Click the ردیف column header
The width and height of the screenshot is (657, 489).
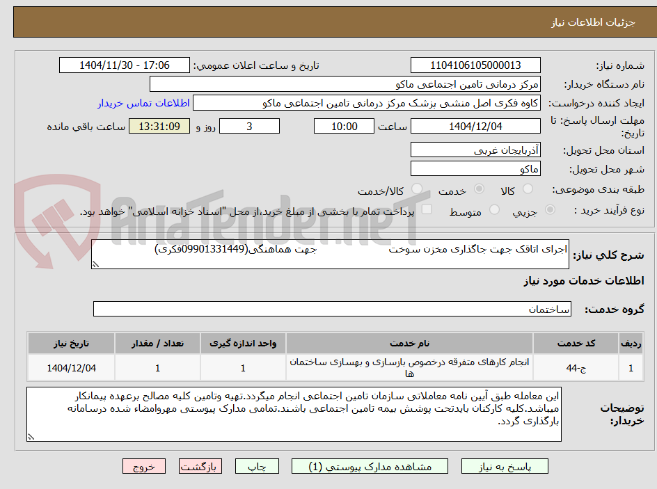[631, 344]
